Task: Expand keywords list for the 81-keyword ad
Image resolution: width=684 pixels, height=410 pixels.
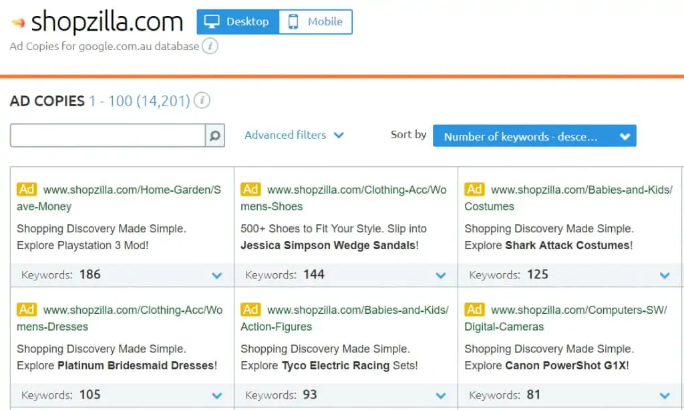Action: click(665, 395)
